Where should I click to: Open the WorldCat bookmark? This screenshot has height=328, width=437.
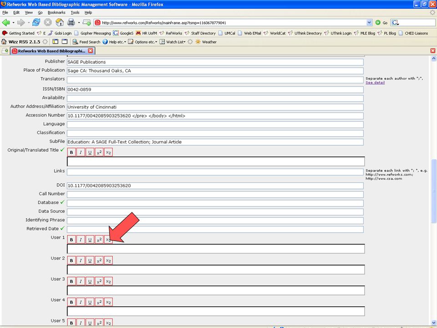click(x=274, y=33)
